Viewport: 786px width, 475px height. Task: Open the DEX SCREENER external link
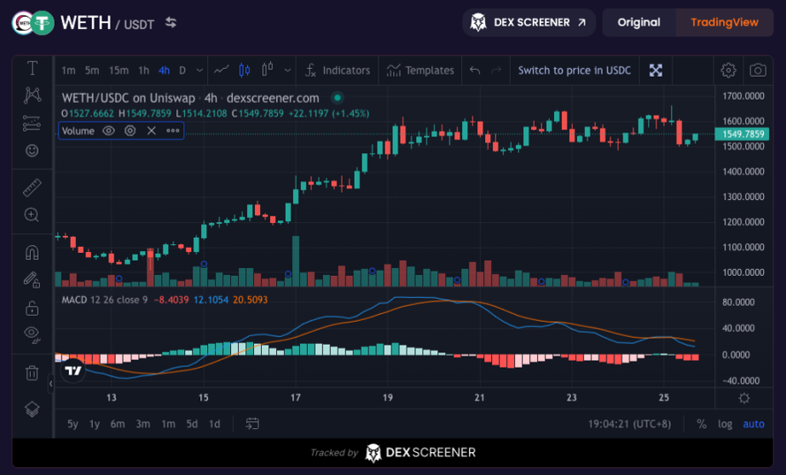(x=529, y=23)
